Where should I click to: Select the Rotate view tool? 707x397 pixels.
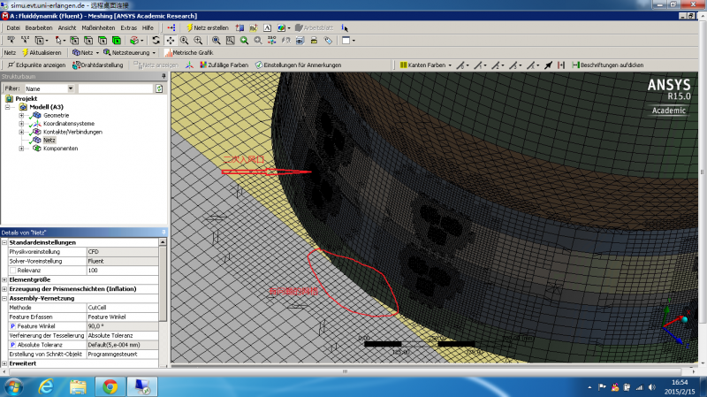pos(156,41)
